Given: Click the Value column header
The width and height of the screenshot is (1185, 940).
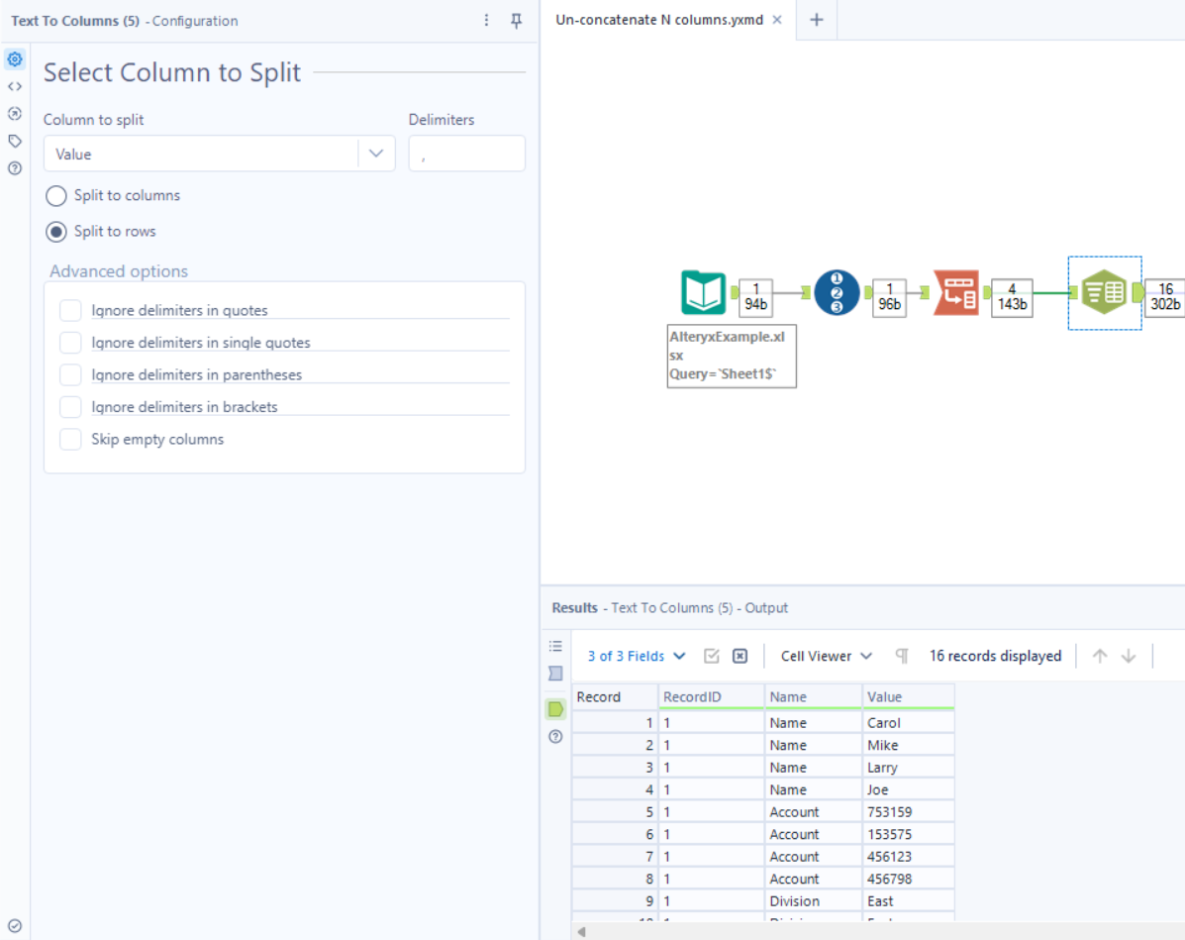Looking at the screenshot, I should (907, 696).
